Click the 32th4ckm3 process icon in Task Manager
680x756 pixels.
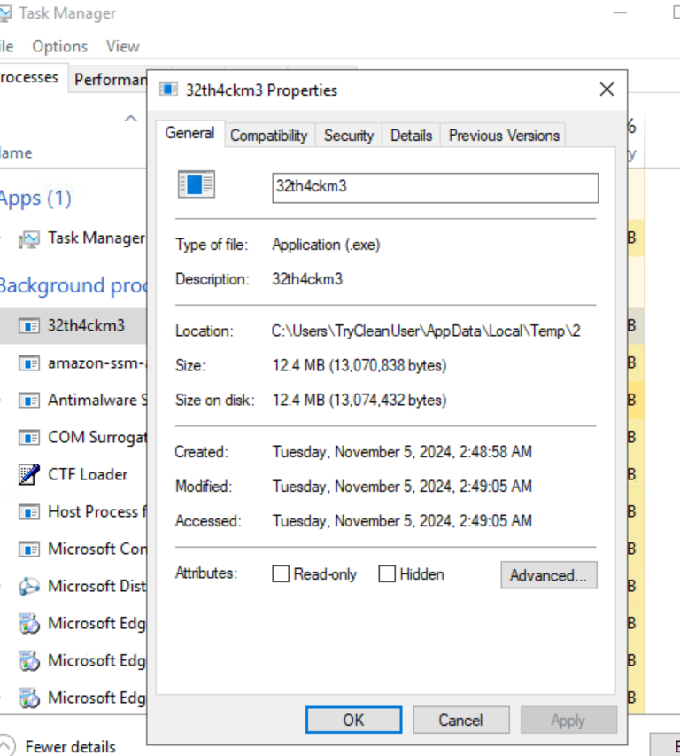[x=29, y=326]
